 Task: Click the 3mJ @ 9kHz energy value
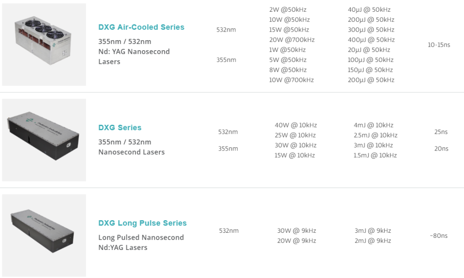372,231
